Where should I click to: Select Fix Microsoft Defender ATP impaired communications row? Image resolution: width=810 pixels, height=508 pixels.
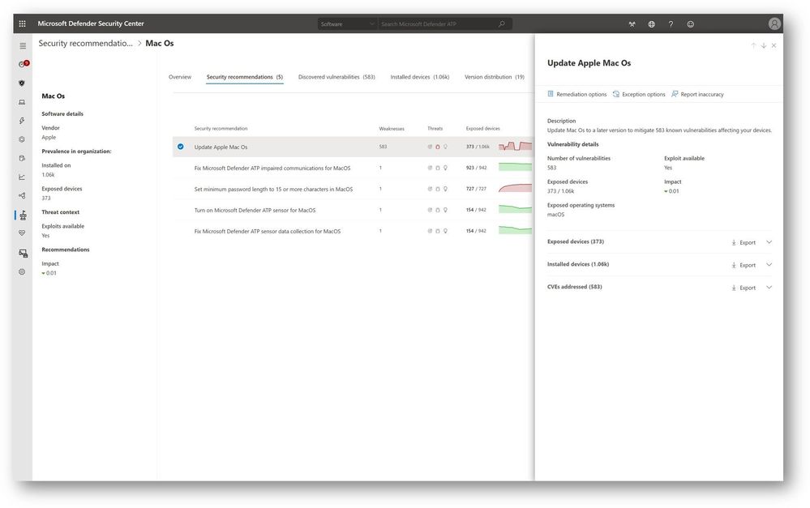(353, 168)
